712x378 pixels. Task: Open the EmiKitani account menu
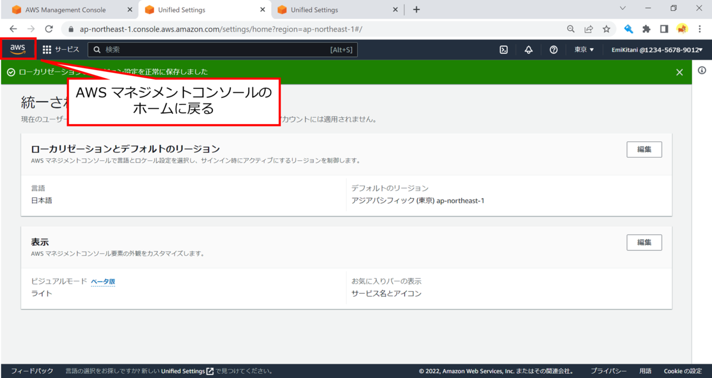[657, 50]
